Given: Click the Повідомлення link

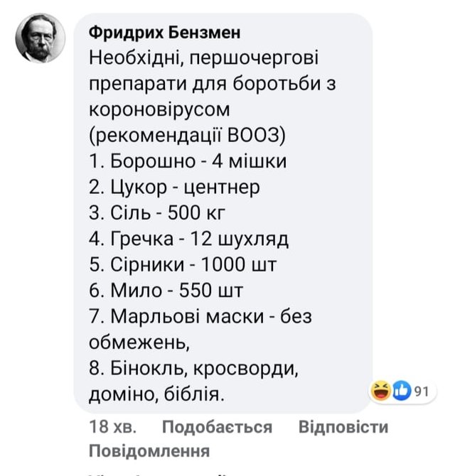Looking at the screenshot, I should point(149,451).
